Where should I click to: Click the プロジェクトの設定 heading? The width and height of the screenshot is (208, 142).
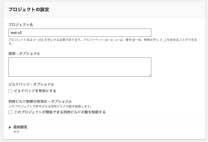(29, 10)
